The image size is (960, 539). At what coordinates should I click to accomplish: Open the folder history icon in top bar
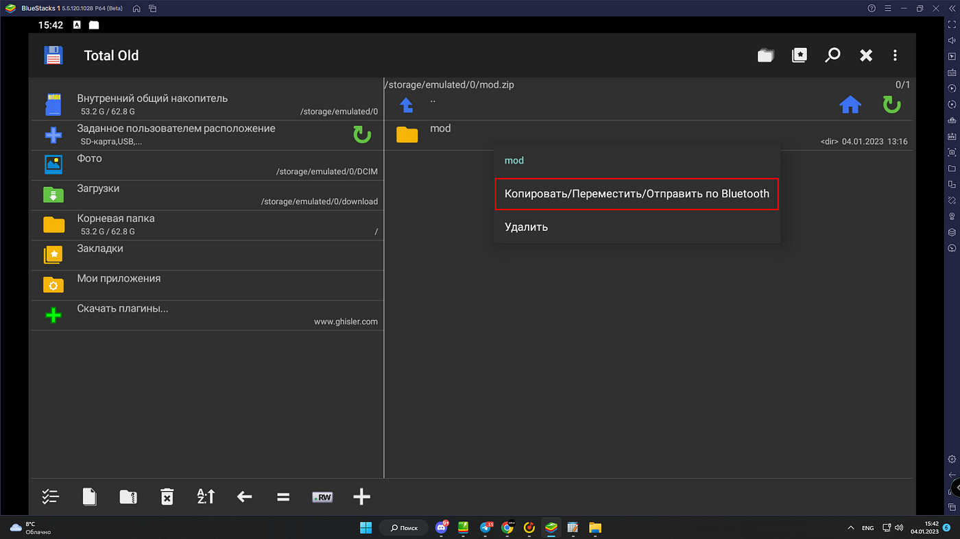pyautogui.click(x=765, y=55)
